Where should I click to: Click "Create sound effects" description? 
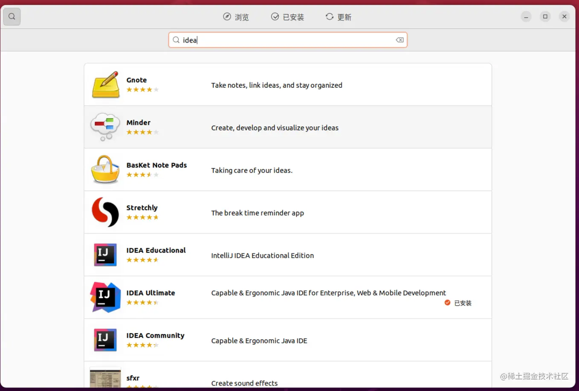(x=244, y=383)
